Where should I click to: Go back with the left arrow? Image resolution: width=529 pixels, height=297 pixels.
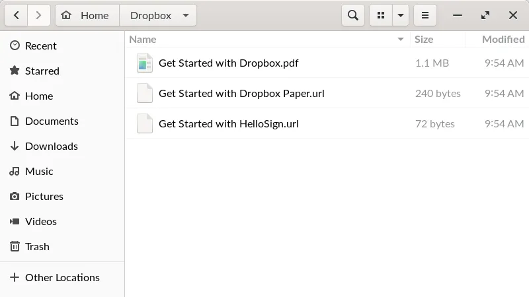point(16,15)
